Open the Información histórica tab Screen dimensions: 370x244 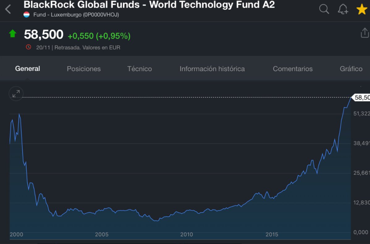click(x=212, y=69)
